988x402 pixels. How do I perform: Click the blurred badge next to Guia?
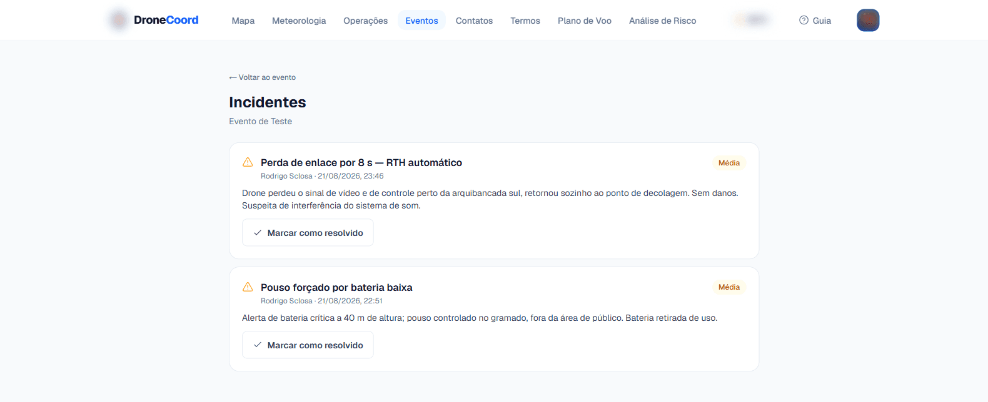click(752, 20)
